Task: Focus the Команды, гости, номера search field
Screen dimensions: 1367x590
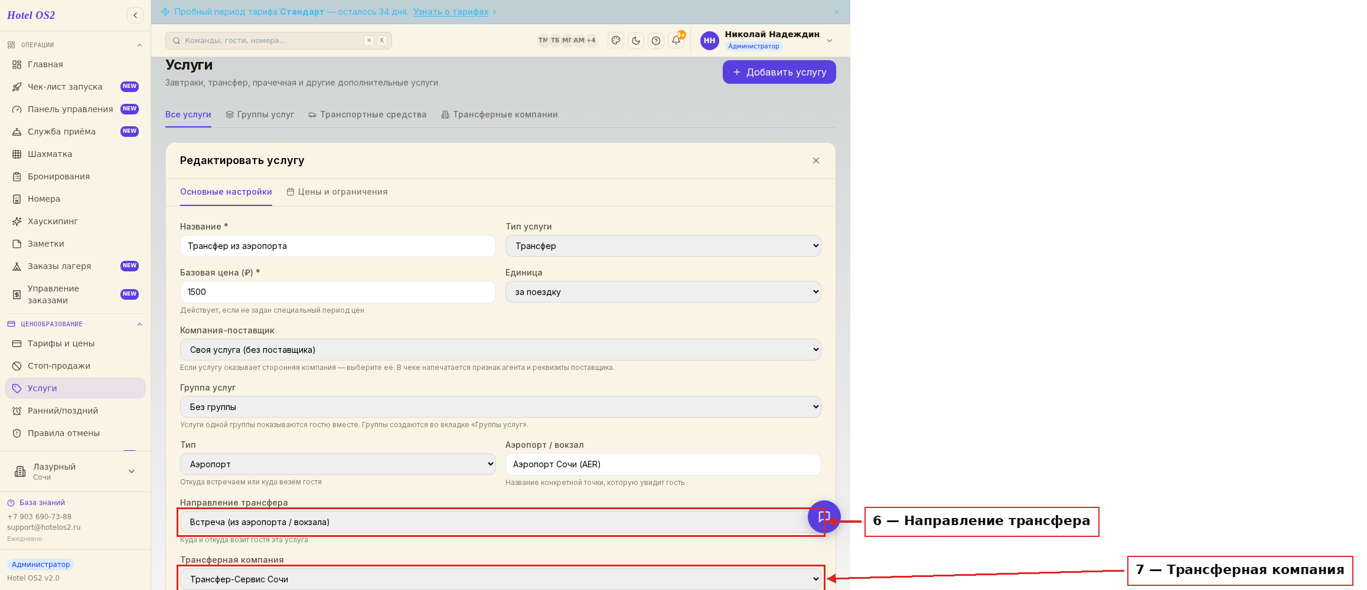Action: pyautogui.click(x=279, y=41)
